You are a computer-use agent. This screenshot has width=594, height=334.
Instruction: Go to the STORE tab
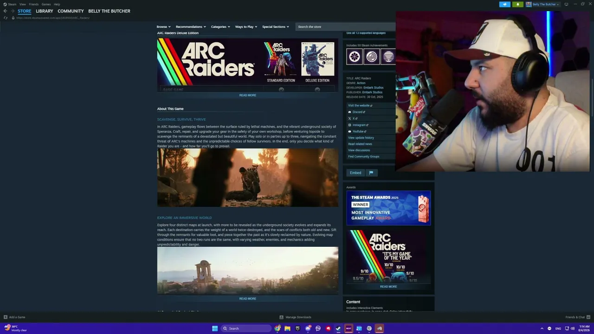pos(25,11)
